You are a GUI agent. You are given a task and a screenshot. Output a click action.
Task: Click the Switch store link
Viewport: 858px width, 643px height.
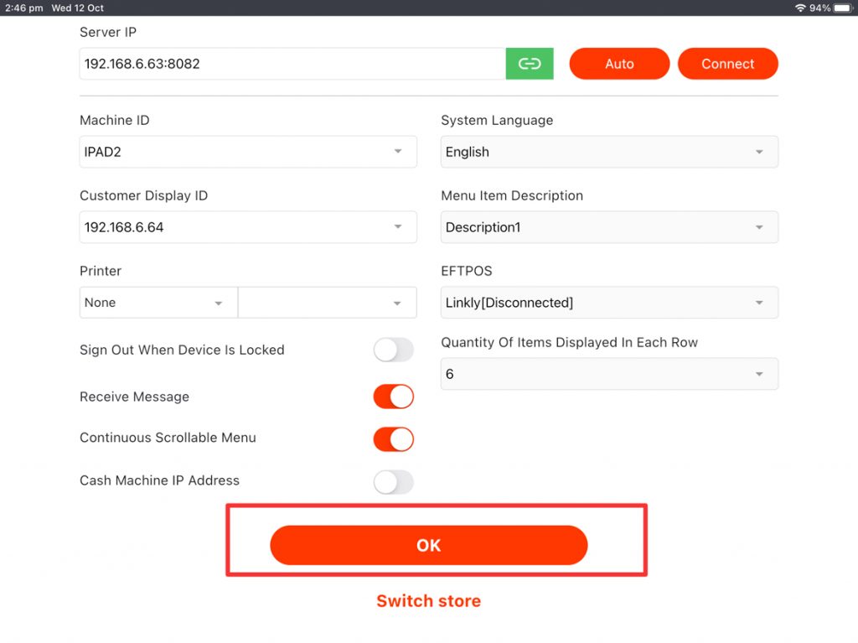(x=428, y=601)
